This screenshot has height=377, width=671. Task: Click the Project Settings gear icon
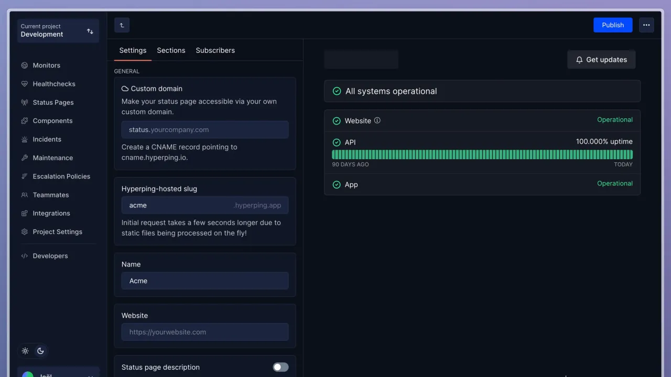tap(24, 232)
